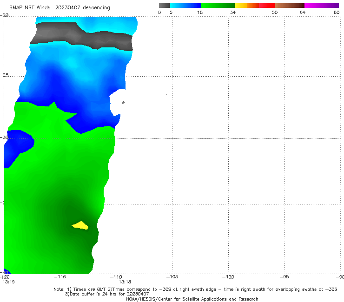
Task: Click the color bar label '50'
Action: coord(275,12)
